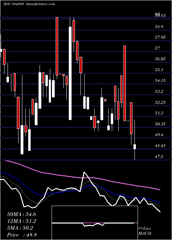
Task: Select the 57.95 price axis label
Action: tap(160, 37)
